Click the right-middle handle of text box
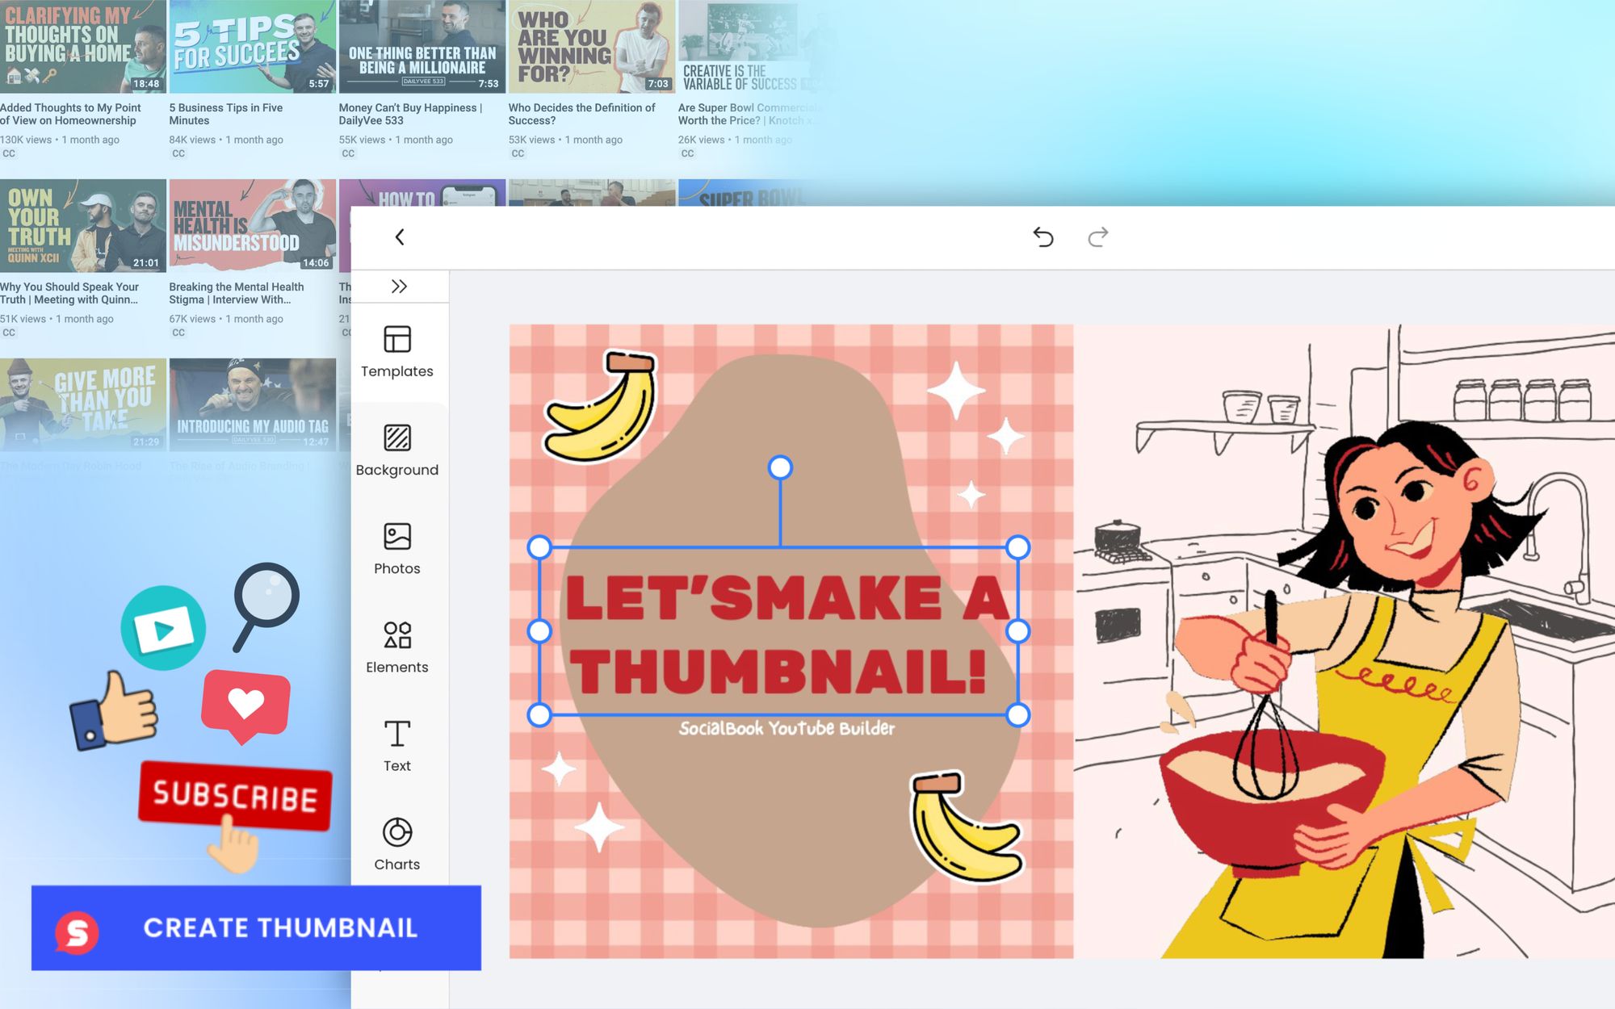The height and width of the screenshot is (1009, 1615). pyautogui.click(x=1018, y=631)
